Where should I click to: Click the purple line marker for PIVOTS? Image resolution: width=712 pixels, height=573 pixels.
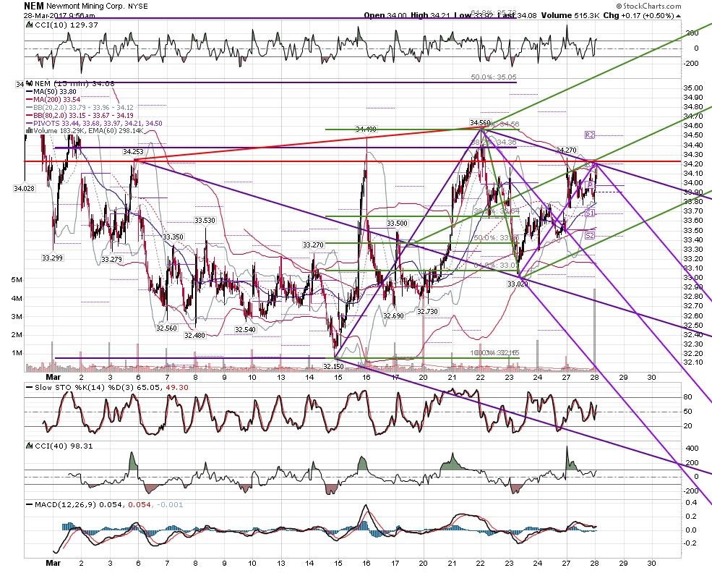30,124
